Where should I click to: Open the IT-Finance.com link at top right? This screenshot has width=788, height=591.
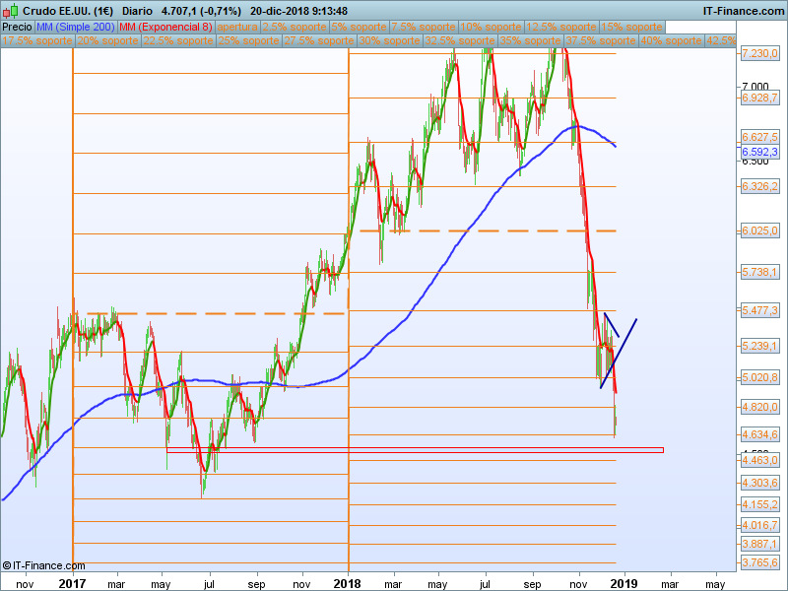(744, 11)
